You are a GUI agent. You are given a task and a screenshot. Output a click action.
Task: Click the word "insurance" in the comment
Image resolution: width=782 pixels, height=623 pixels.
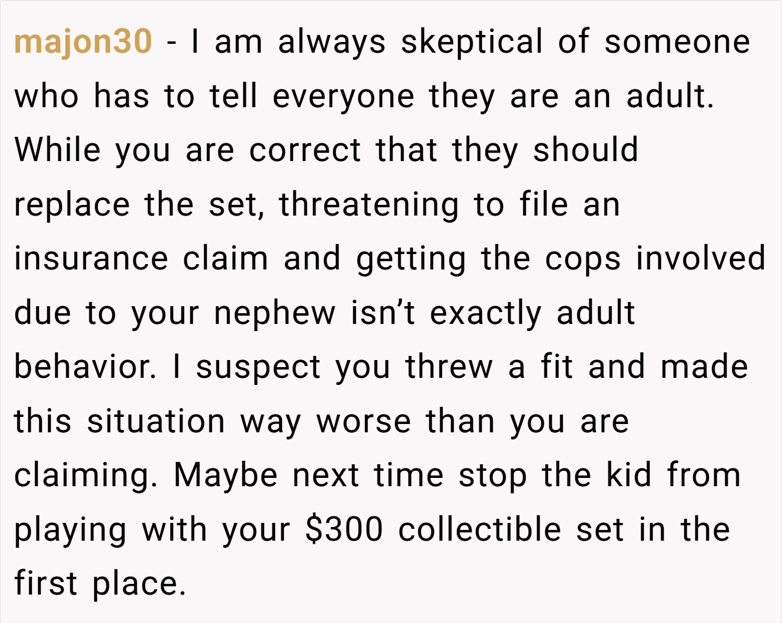click(91, 259)
